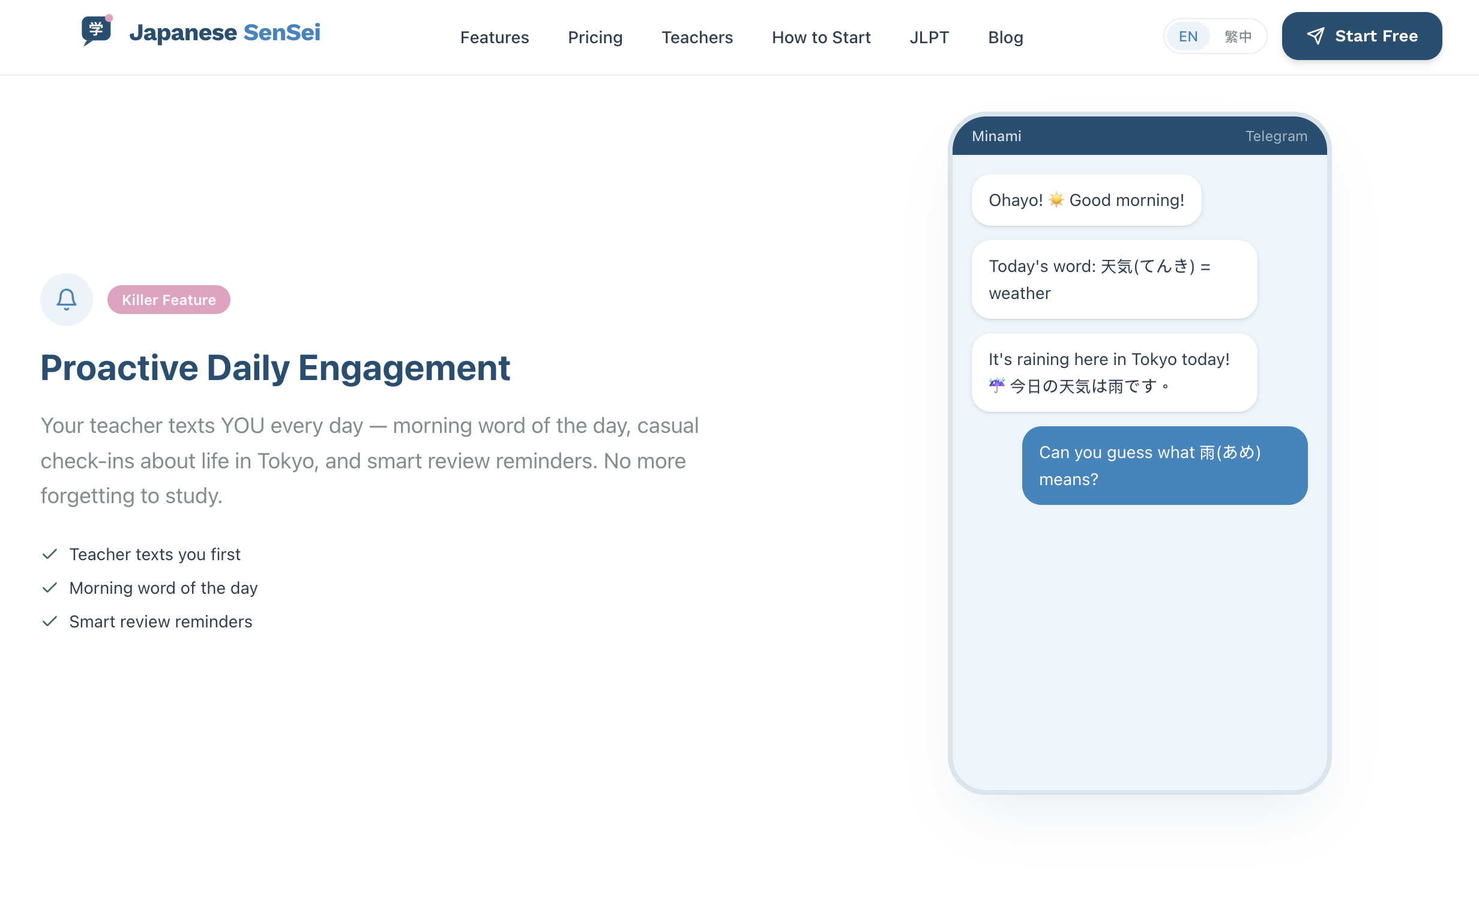1479x909 pixels.
Task: Click the checkmark next to Teacher texts you first
Action: click(x=50, y=554)
